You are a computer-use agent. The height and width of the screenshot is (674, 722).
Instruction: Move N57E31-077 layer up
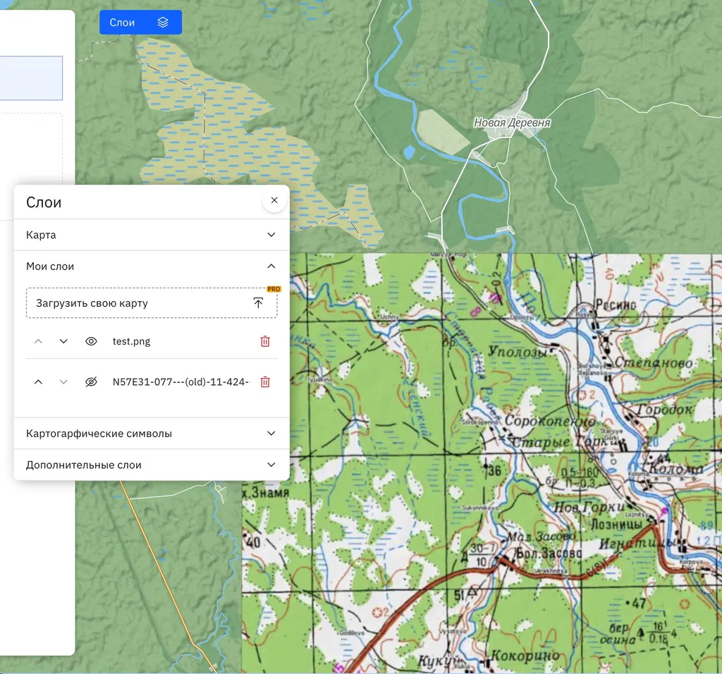[39, 382]
